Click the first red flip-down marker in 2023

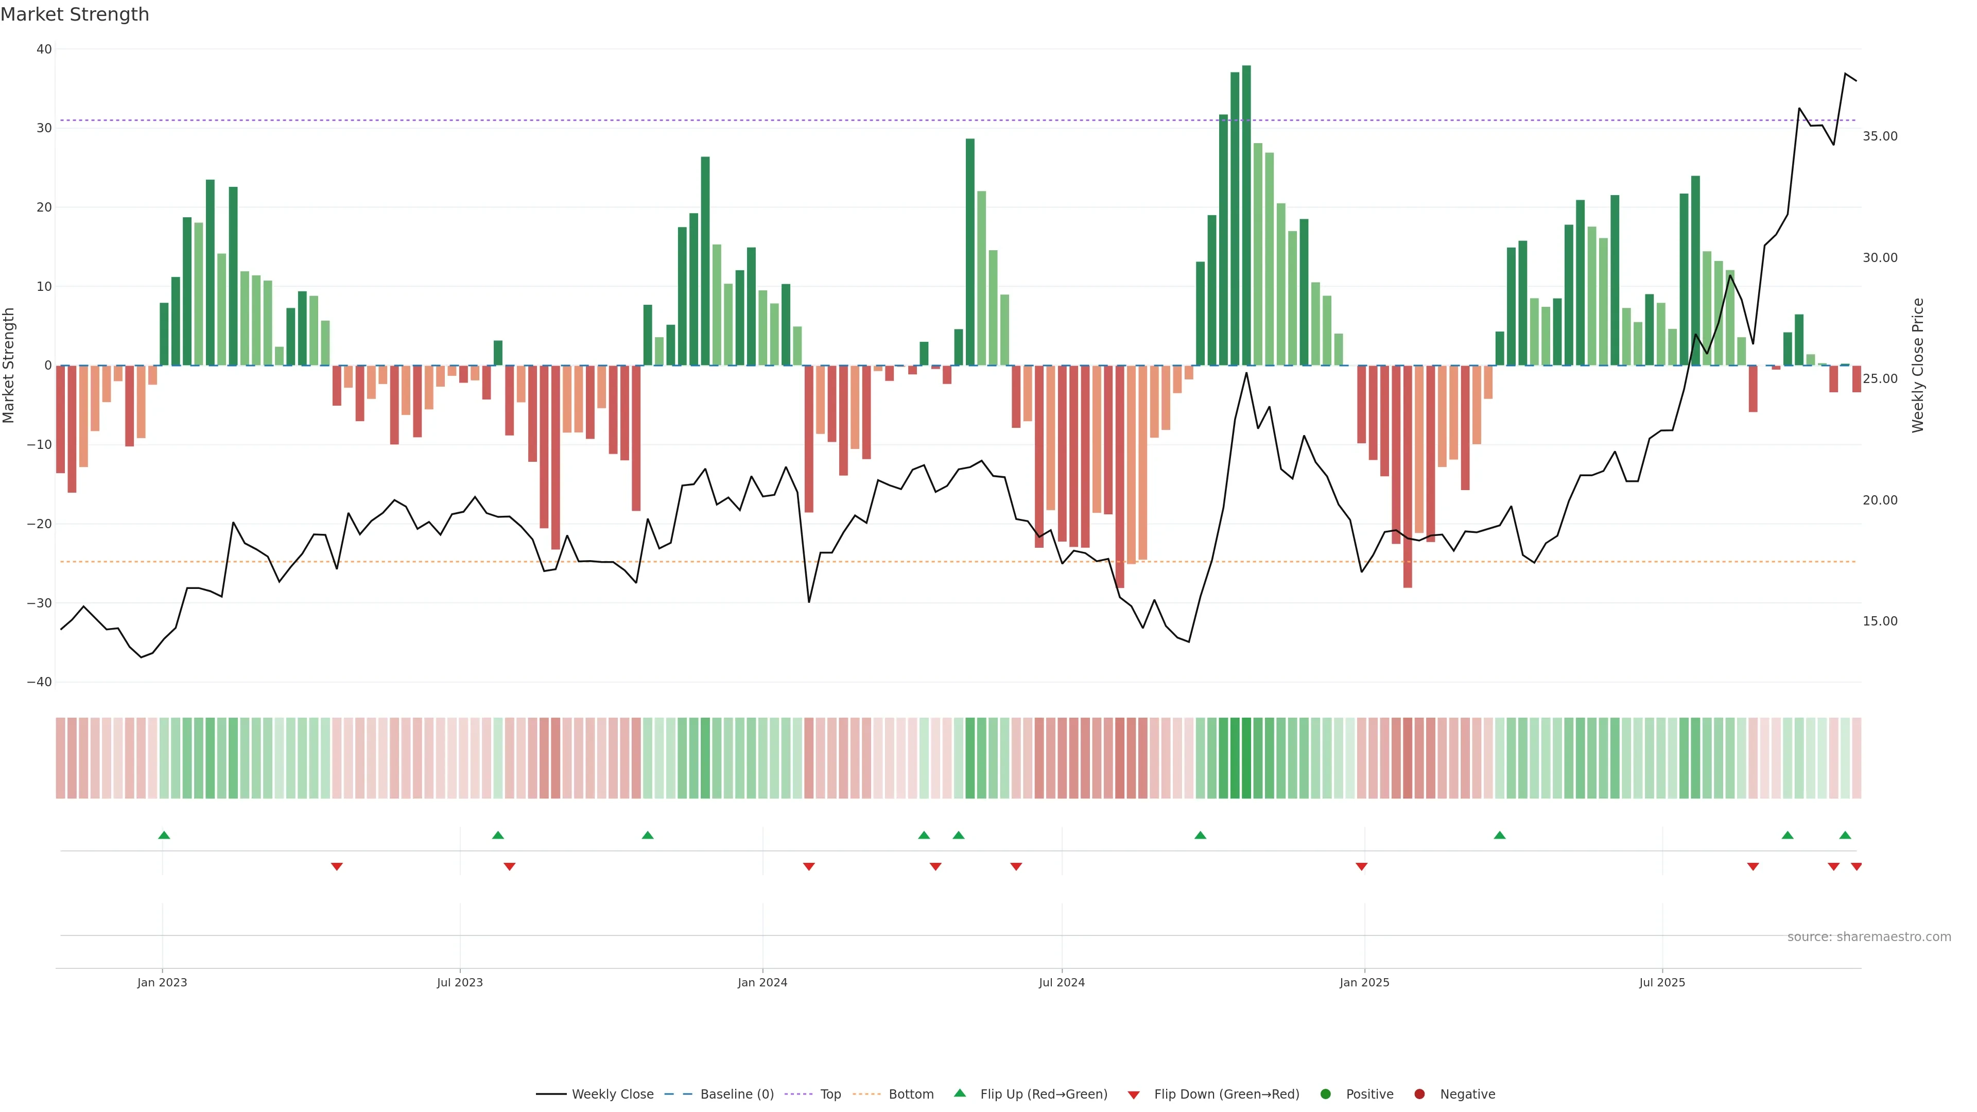(336, 866)
